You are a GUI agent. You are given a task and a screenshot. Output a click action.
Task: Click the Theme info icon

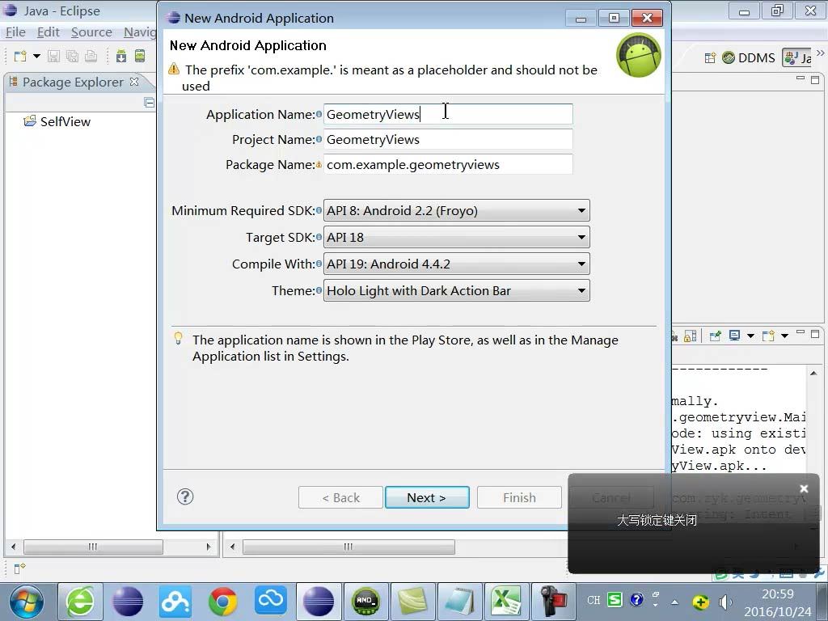pos(319,290)
